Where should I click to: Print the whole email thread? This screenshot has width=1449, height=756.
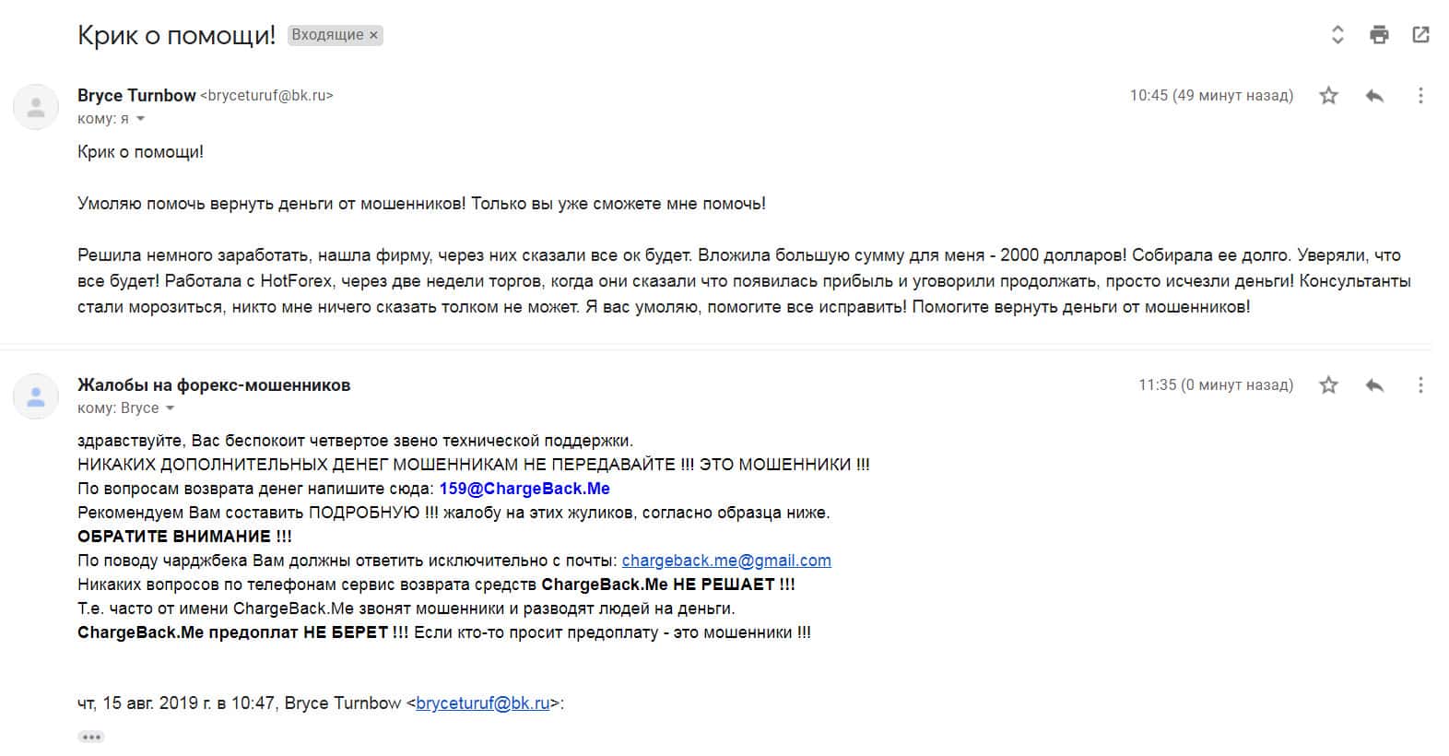point(1379,35)
